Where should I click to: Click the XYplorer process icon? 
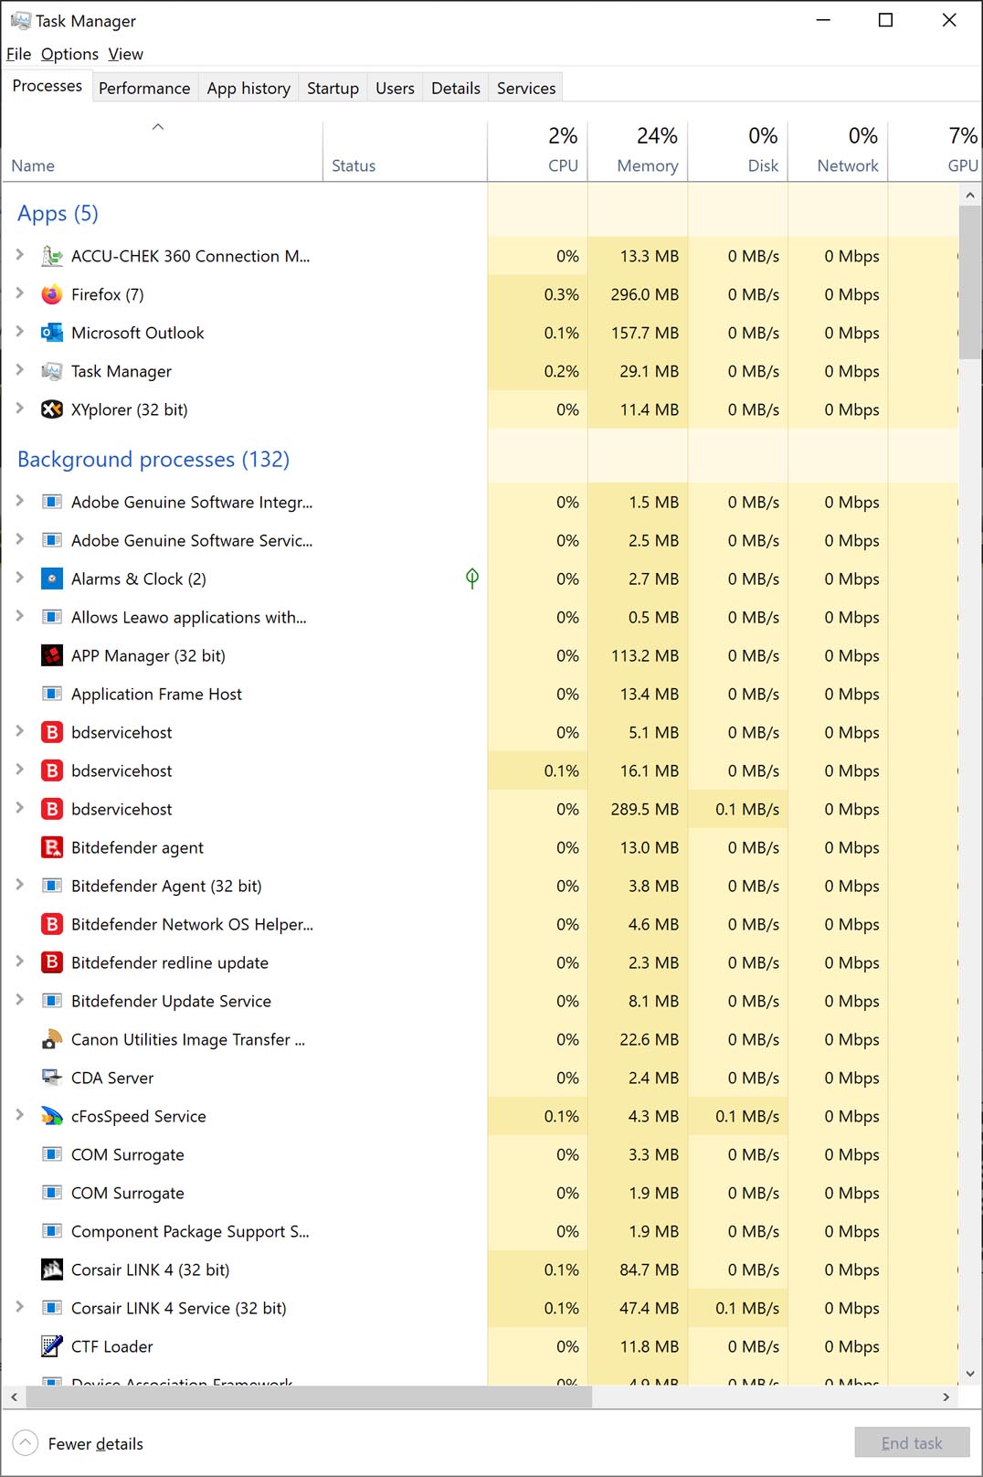[52, 409]
